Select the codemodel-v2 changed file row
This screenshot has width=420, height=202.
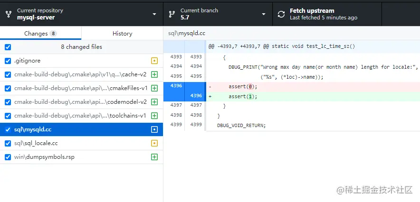point(81,102)
